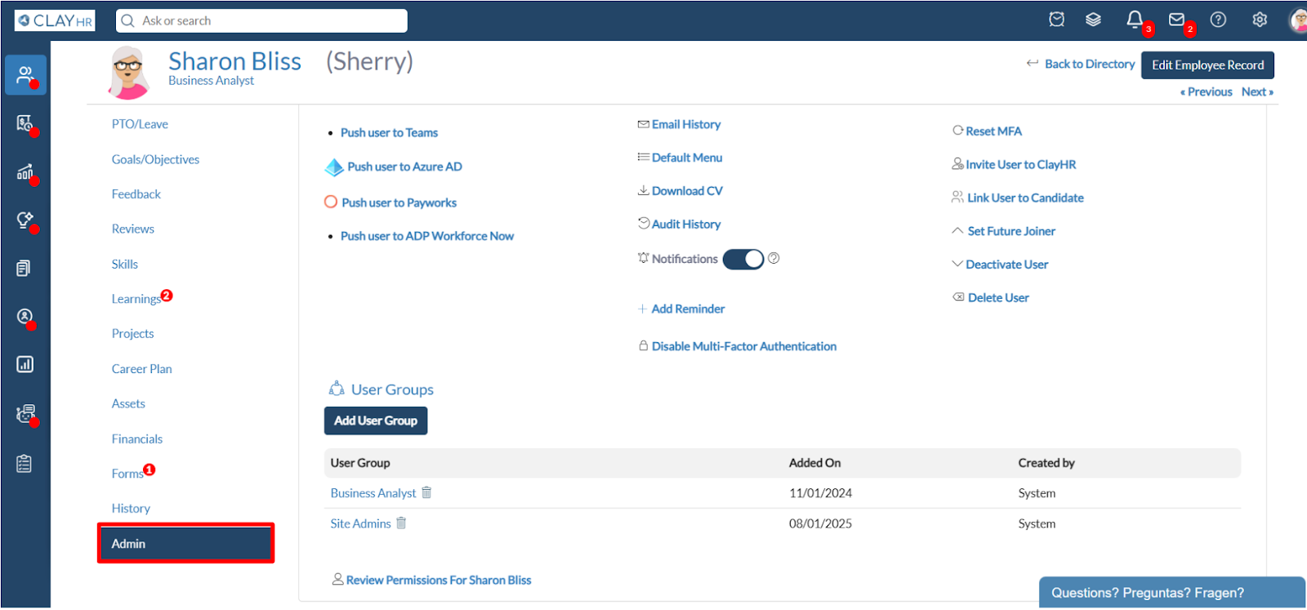Open the Assets section
This screenshot has height=610, width=1307.
point(128,403)
